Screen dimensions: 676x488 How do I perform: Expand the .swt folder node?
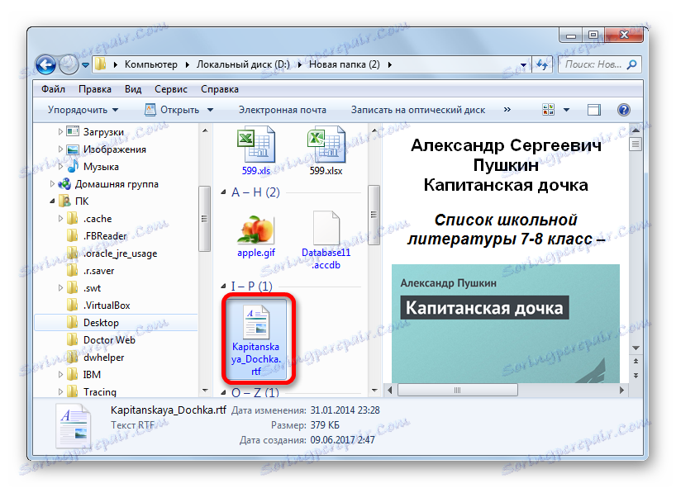[x=60, y=287]
